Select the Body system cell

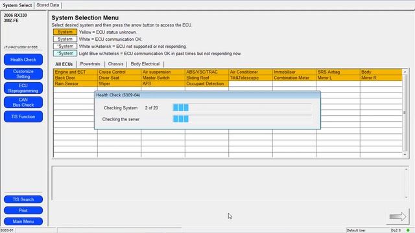pos(381,72)
